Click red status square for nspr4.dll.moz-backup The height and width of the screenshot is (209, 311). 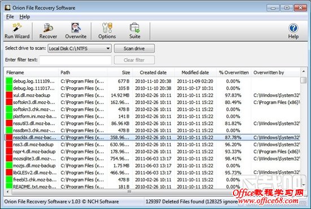pos(9,151)
